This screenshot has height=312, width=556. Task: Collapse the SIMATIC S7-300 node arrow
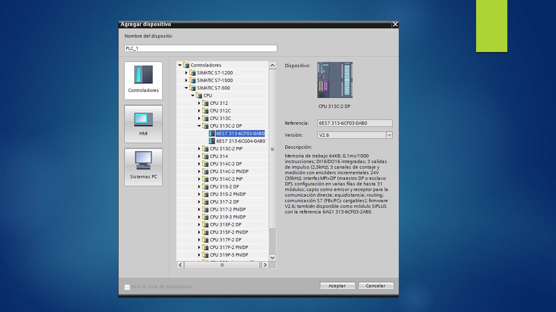(186, 88)
